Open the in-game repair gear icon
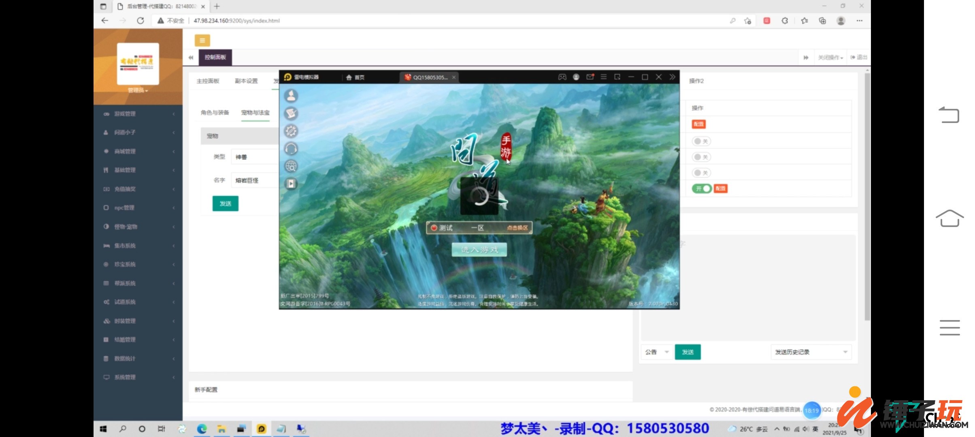Viewport: 975px width, 437px height. (x=291, y=131)
